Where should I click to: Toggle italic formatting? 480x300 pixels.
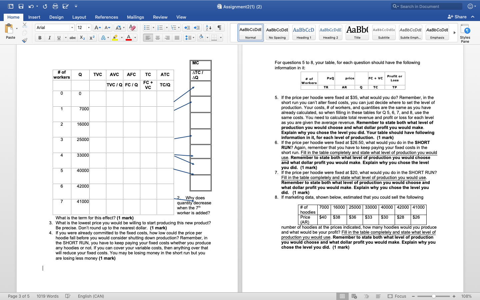[x=49, y=38]
